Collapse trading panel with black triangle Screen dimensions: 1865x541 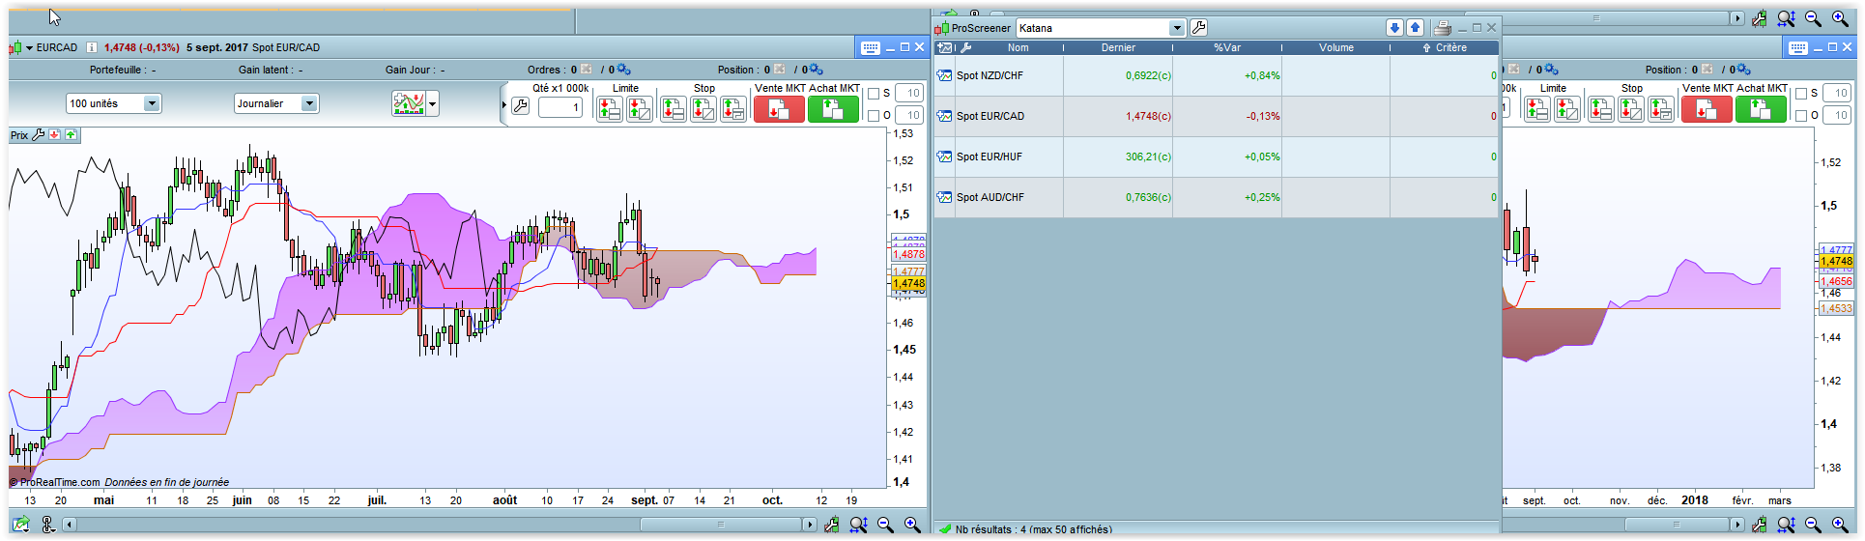click(x=503, y=106)
